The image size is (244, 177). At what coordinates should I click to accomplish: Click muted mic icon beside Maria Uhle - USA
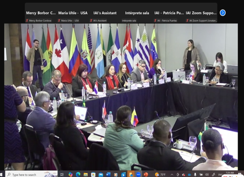point(59,21)
